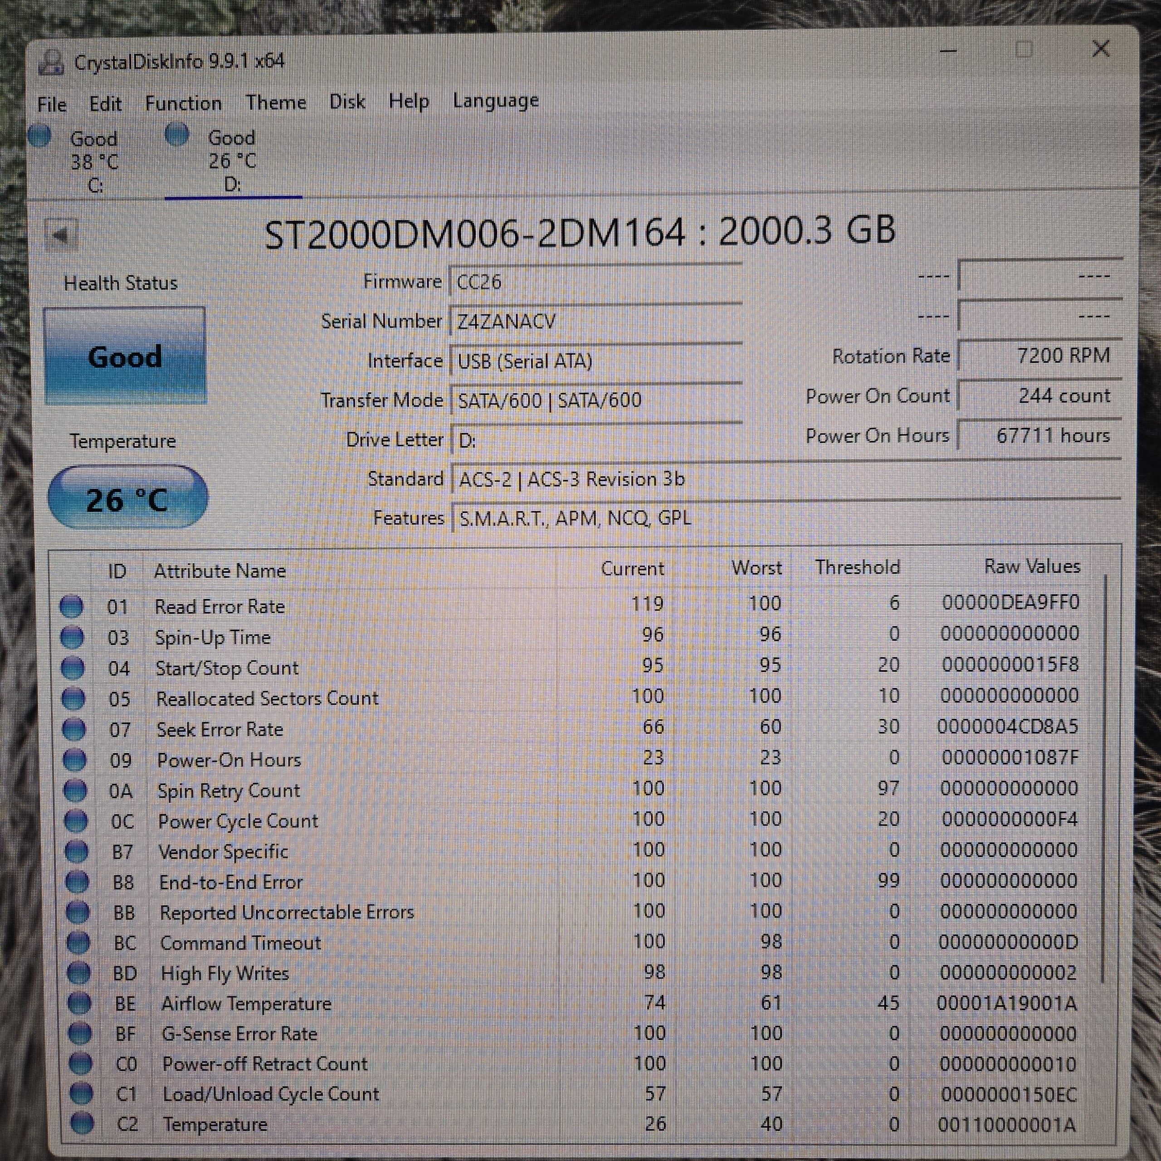Image resolution: width=1161 pixels, height=1161 pixels.
Task: Click the Worst column header
Action: (x=756, y=567)
